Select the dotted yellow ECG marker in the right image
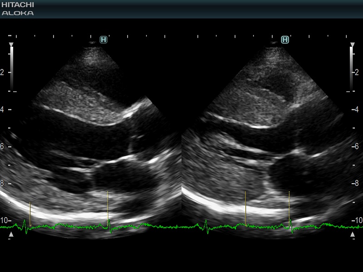This screenshot has width=363, height=272. coord(289,206)
